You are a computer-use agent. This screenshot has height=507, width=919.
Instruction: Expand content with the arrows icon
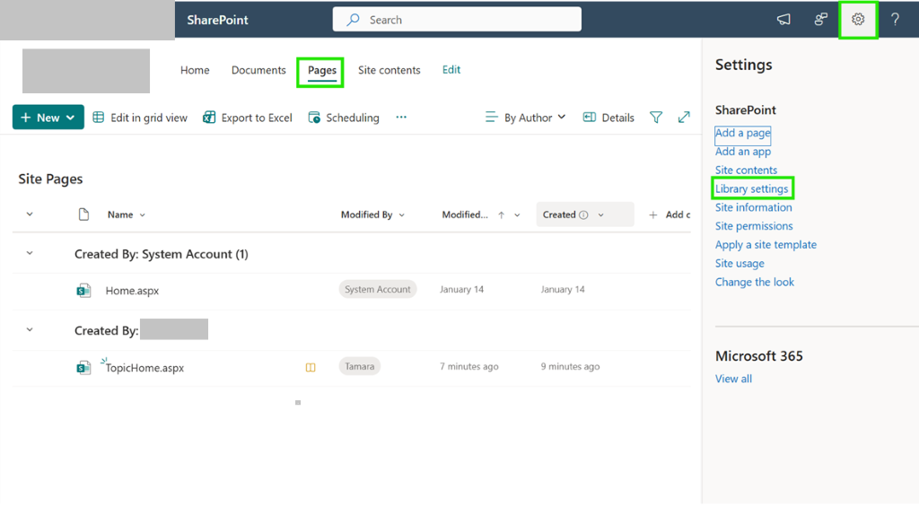tap(684, 118)
